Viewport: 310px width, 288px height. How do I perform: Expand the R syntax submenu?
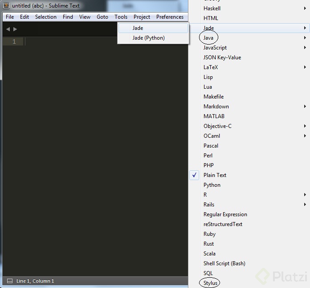[x=249, y=194]
